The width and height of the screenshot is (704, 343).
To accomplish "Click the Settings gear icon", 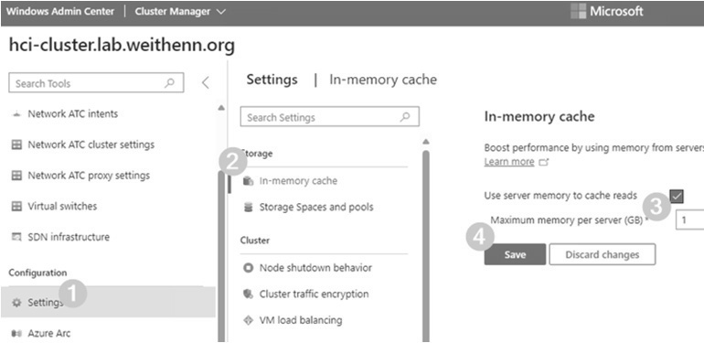I will [16, 303].
